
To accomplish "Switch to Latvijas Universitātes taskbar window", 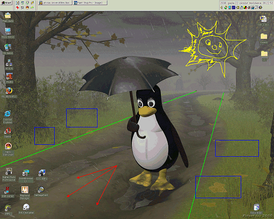I will point(55,3).
